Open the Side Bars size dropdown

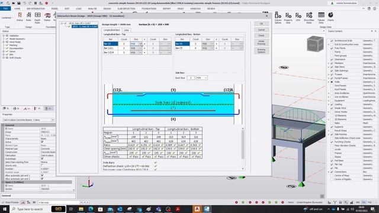(x=205, y=78)
